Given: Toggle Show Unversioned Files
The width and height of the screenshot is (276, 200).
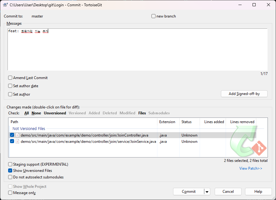Looking at the screenshot, I should [x=10, y=171].
